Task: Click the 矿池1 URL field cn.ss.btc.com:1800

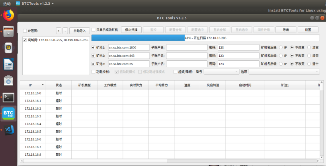Action: click(x=129, y=47)
